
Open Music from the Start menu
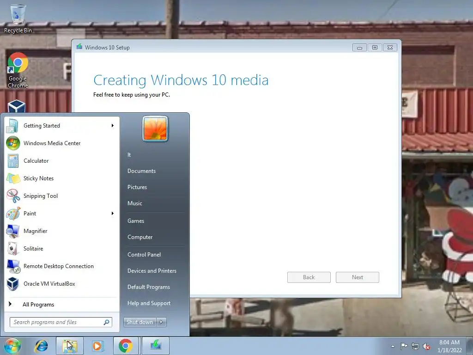click(135, 203)
